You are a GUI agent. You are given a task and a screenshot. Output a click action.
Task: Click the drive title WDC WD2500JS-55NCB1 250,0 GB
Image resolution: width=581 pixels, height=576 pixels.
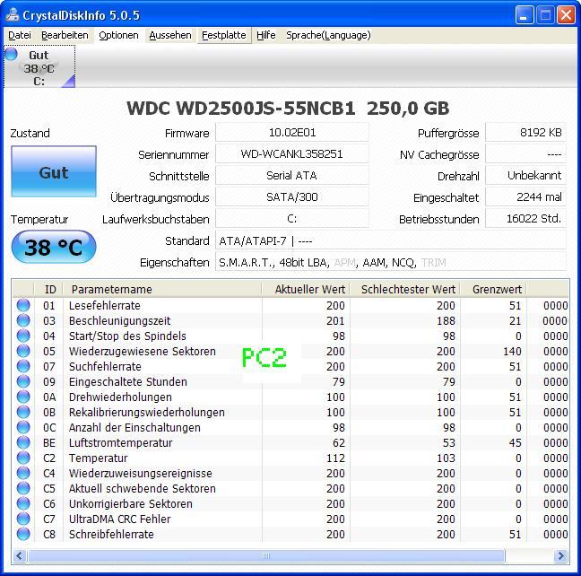pyautogui.click(x=288, y=109)
